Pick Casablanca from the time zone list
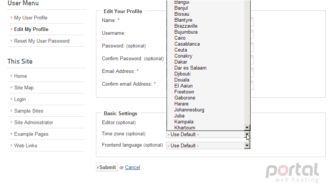This screenshot has height=187, width=332. tap(187, 44)
